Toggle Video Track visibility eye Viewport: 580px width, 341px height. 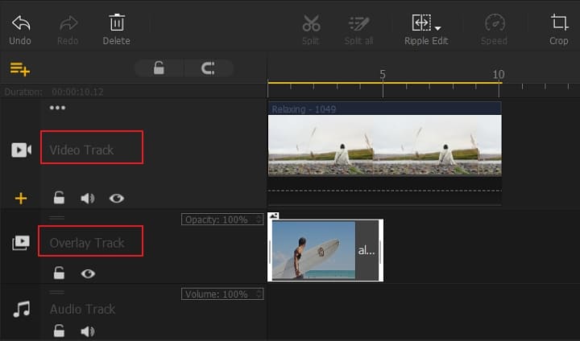click(116, 198)
